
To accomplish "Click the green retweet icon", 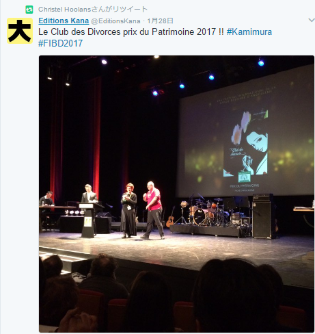I will 29,10.
